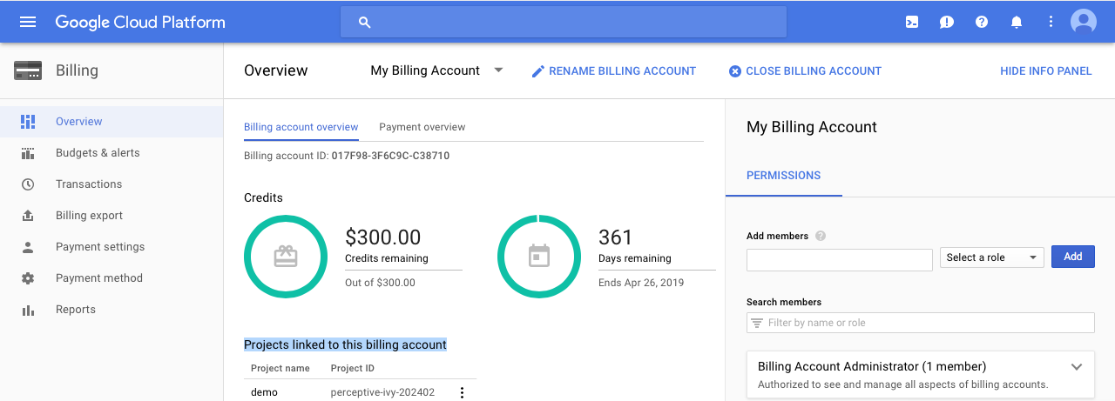This screenshot has height=401, width=1115.
Task: Click the Add members input field
Action: pyautogui.click(x=840, y=260)
